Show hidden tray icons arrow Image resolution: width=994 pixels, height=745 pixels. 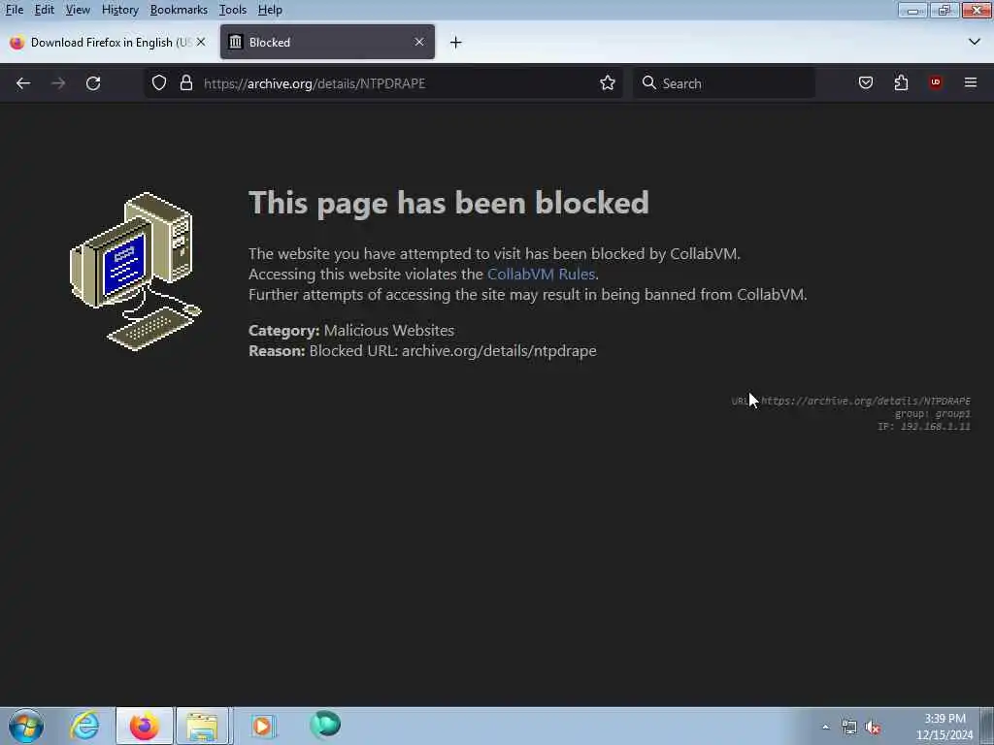[x=825, y=728]
